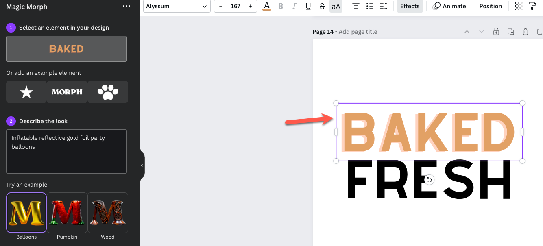Open Alyssum font dropdown
Image resolution: width=543 pixels, height=246 pixels.
pos(177,6)
